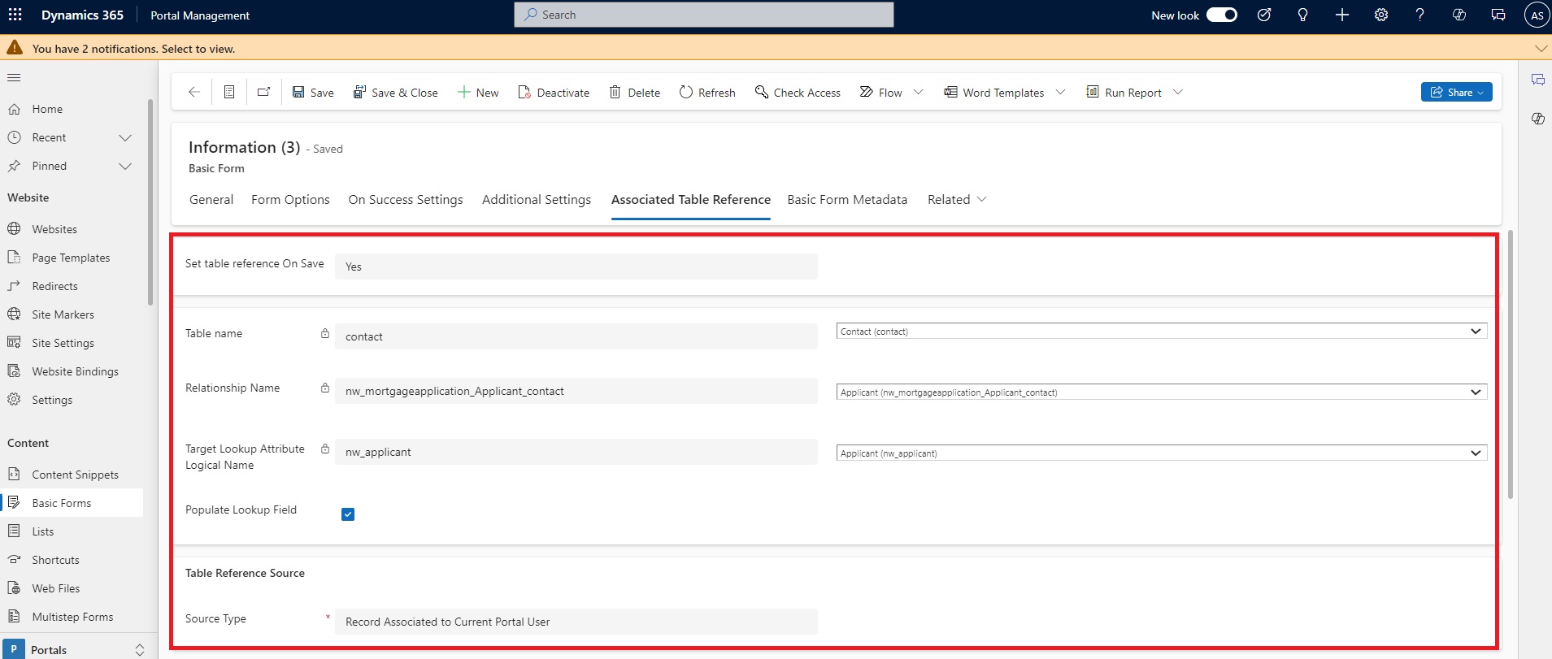1552x659 pixels.
Task: Expand the Word Templates dropdown arrow
Action: [1060, 92]
